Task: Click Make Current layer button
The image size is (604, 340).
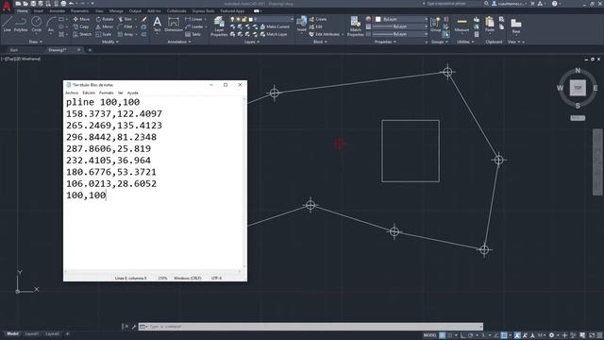Action: coord(275,26)
